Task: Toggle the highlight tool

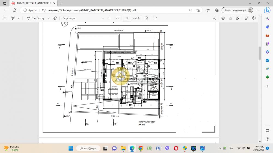Action: click(x=13, y=18)
